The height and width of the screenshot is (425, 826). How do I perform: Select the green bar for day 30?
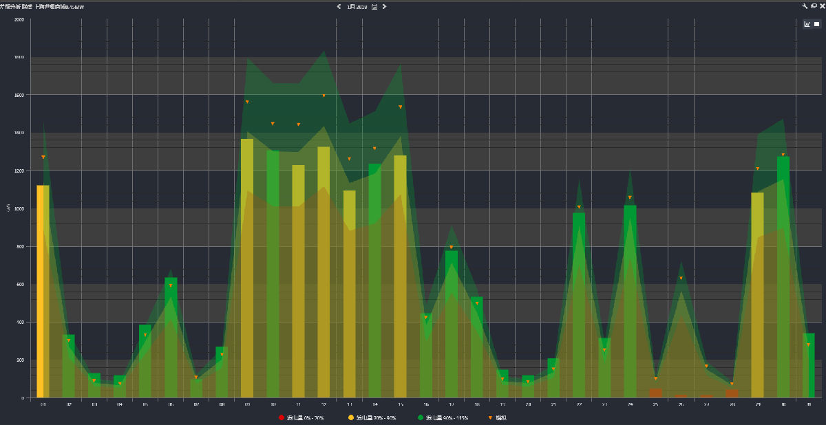(x=783, y=277)
